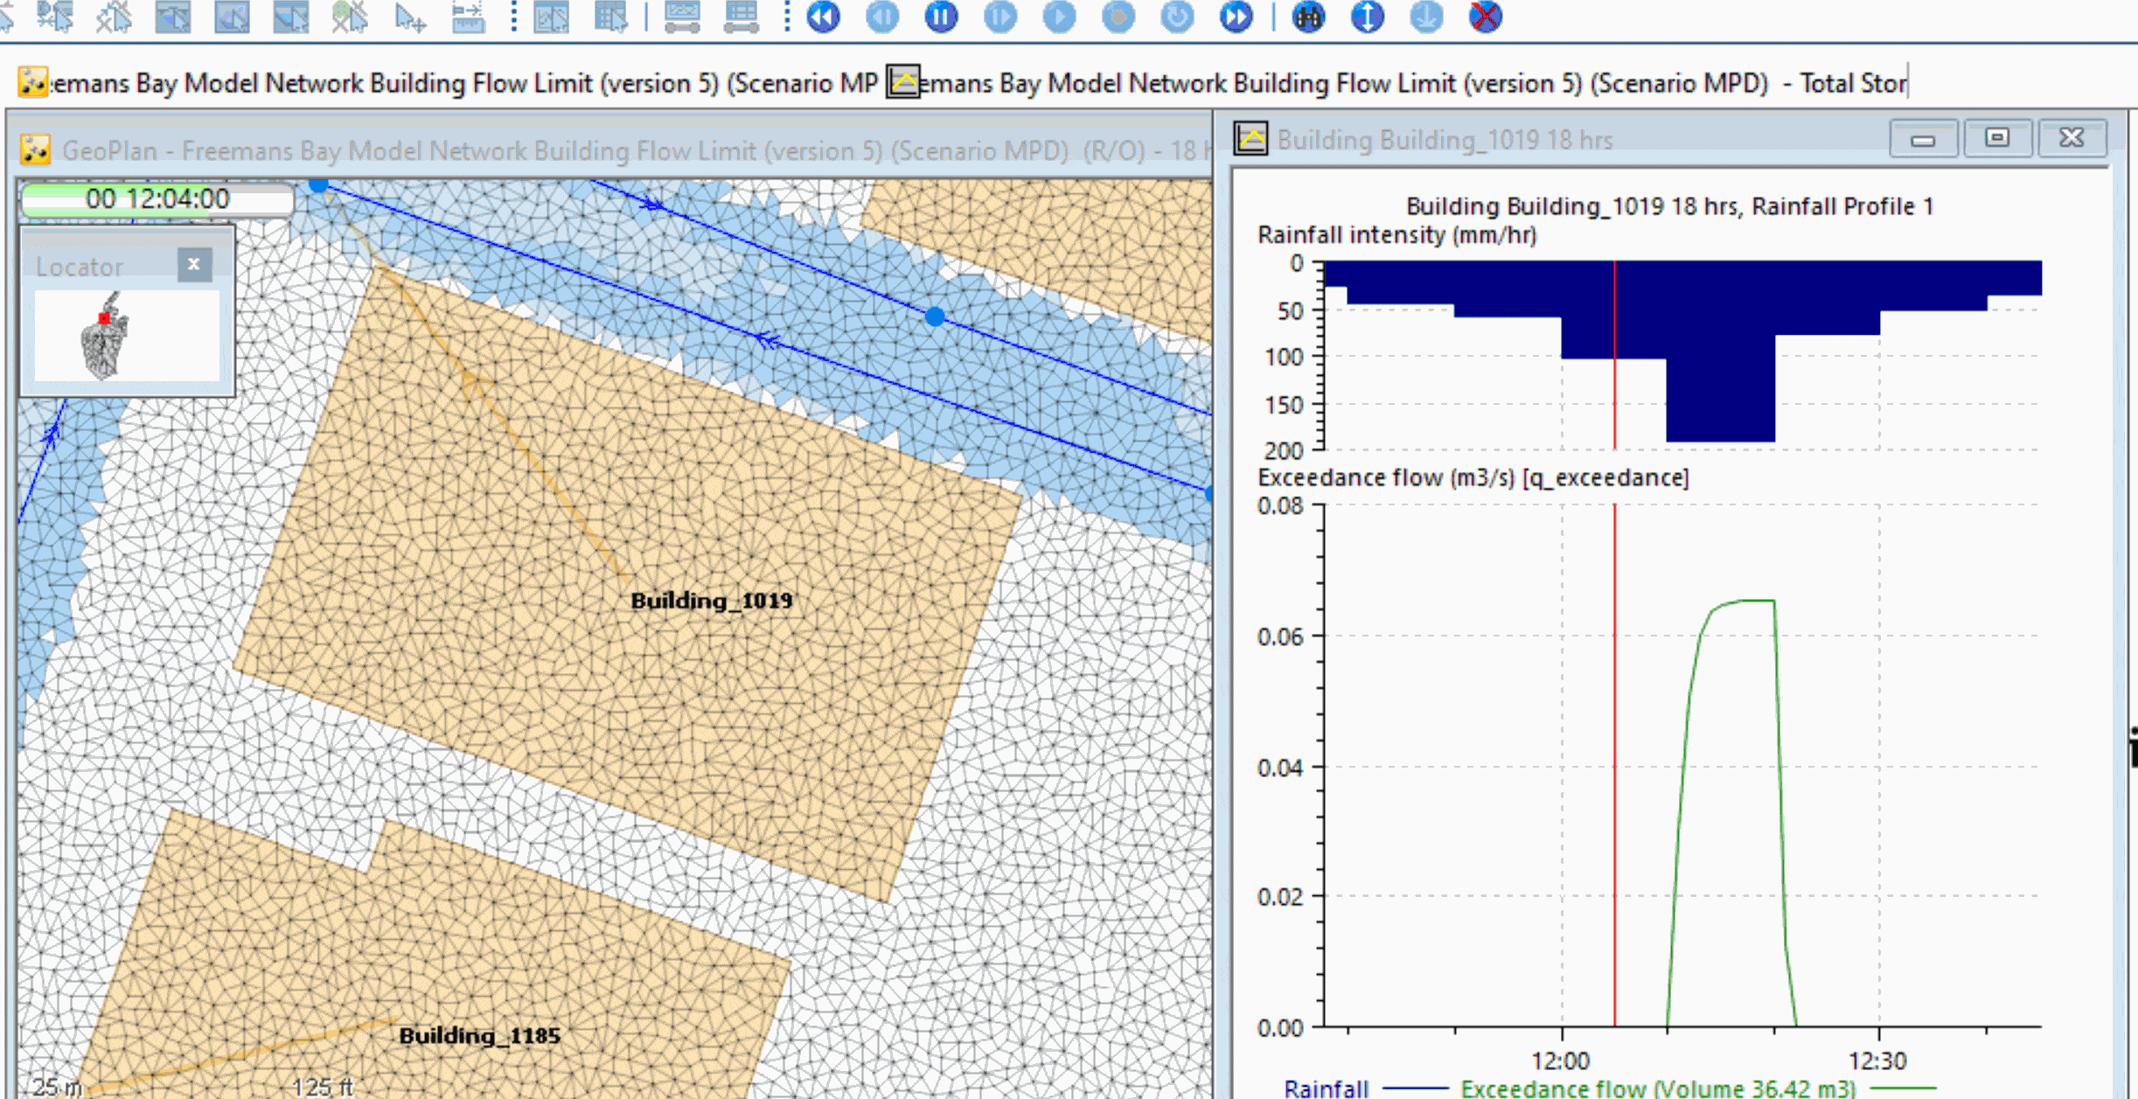Restore the Building_1019 graph window

coord(1999,137)
